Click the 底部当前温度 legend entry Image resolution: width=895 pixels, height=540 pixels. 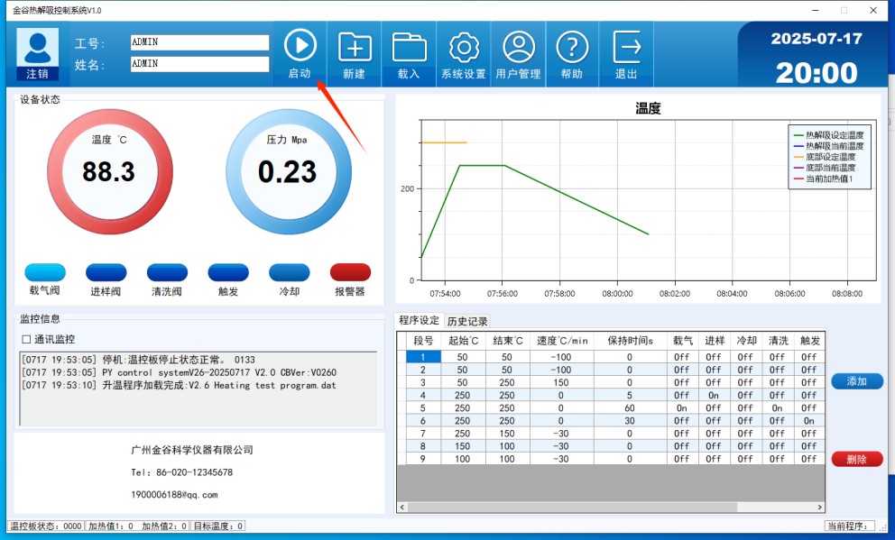[825, 168]
